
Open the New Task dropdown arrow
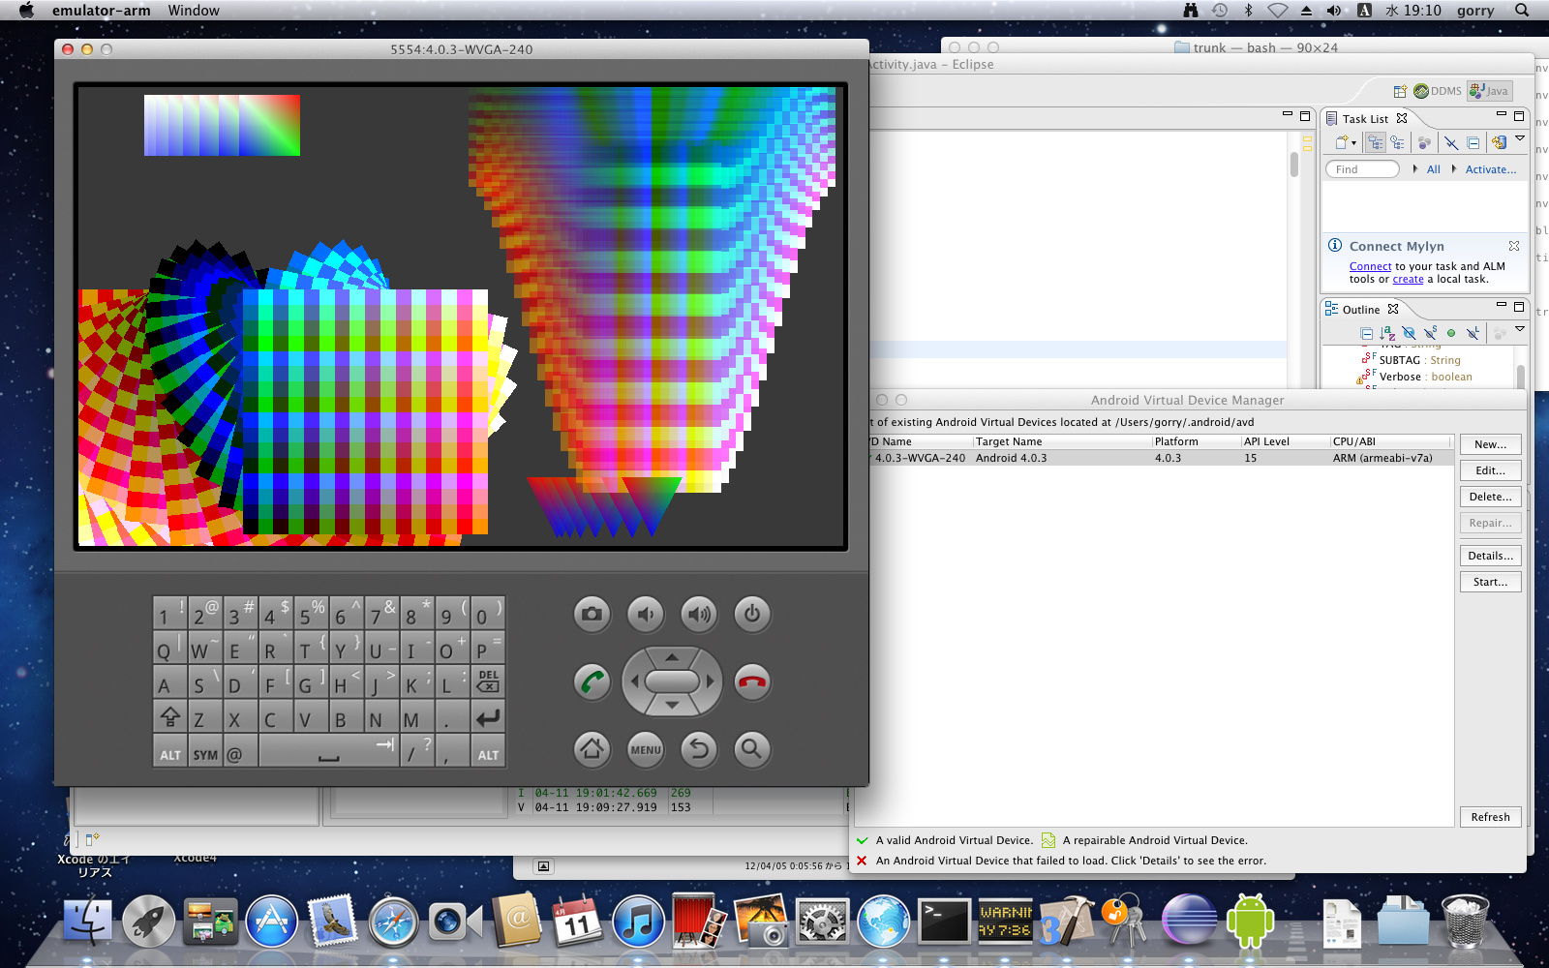coord(1353,143)
